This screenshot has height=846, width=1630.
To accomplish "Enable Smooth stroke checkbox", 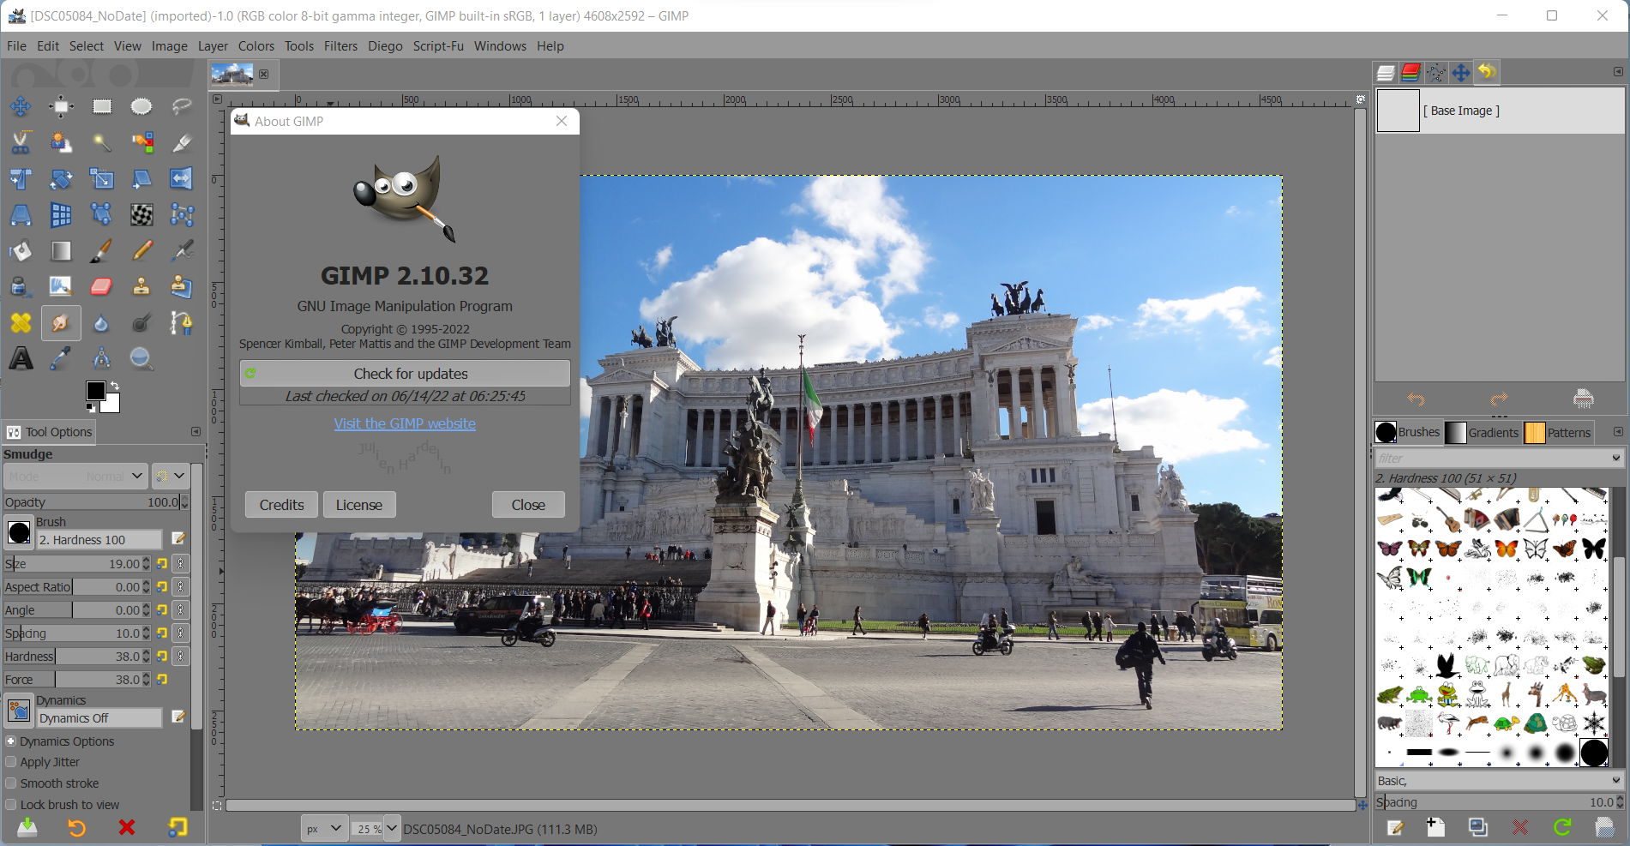I will (11, 783).
